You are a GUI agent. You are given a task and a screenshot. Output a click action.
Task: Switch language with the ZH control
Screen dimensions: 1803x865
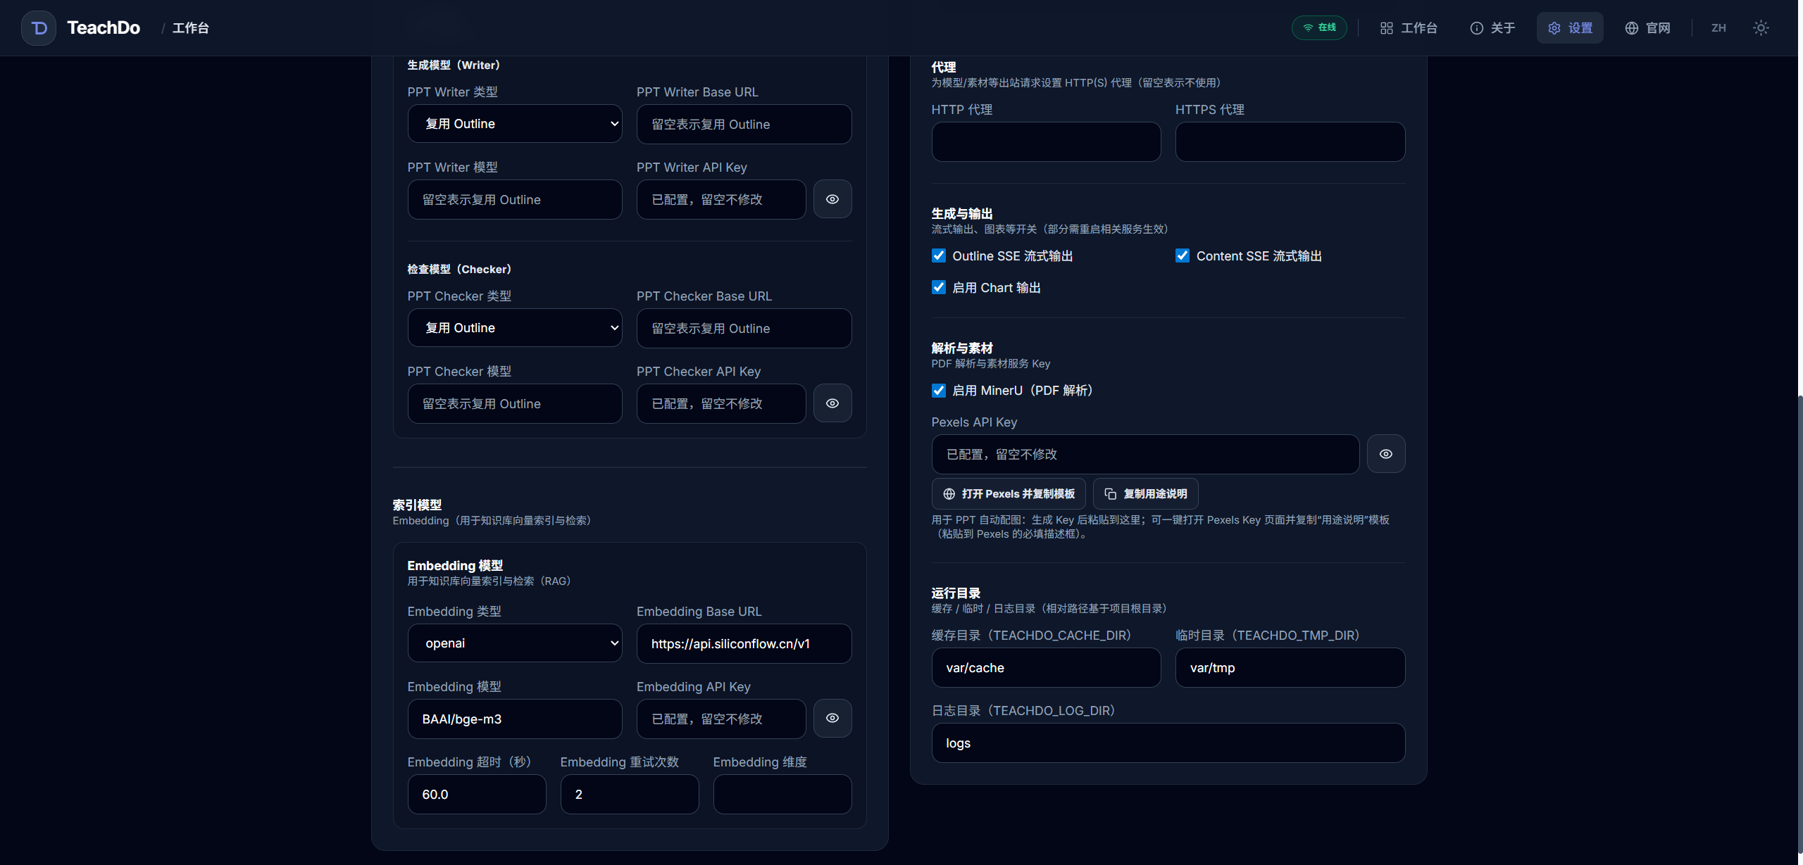(1718, 27)
